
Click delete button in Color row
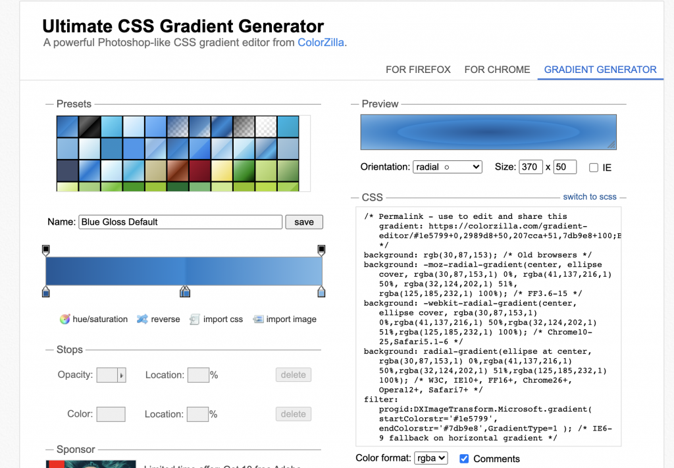pyautogui.click(x=293, y=414)
